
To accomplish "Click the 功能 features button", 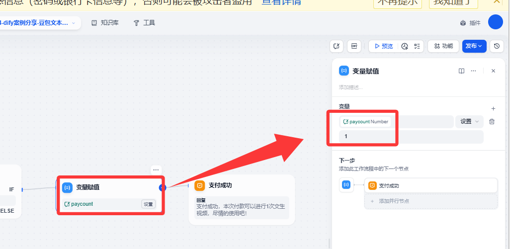I will pyautogui.click(x=443, y=46).
